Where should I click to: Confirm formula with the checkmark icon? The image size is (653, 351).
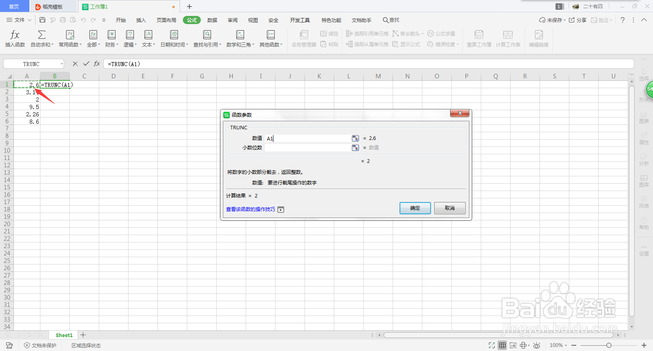point(86,64)
